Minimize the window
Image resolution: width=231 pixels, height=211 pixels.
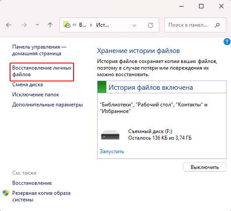(182, 6)
